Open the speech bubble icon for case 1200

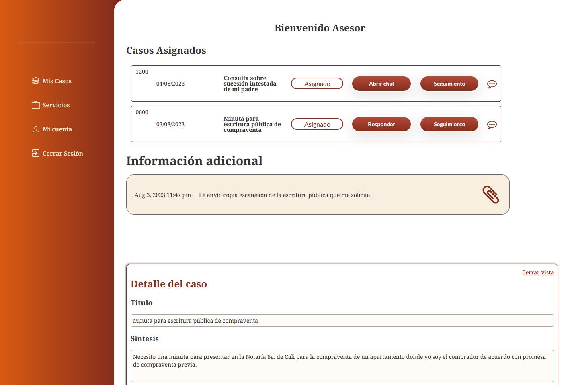[492, 84]
